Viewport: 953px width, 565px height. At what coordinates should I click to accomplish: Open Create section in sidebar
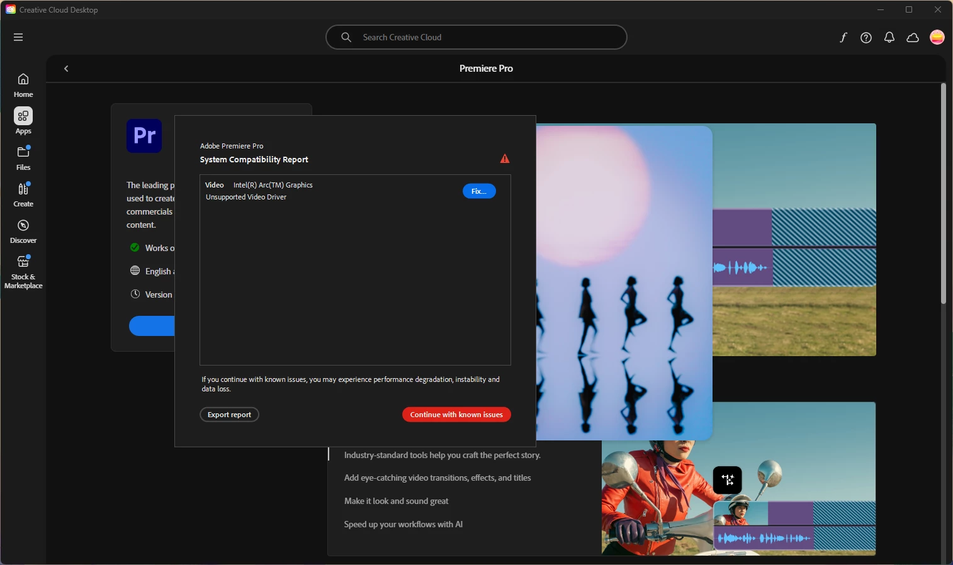(x=23, y=194)
